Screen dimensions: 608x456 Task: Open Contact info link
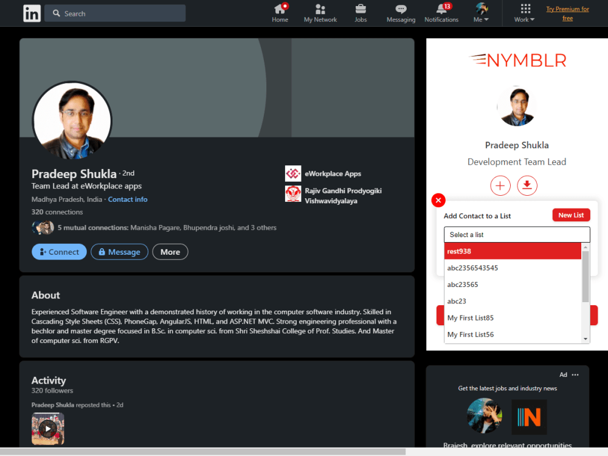[x=128, y=199]
